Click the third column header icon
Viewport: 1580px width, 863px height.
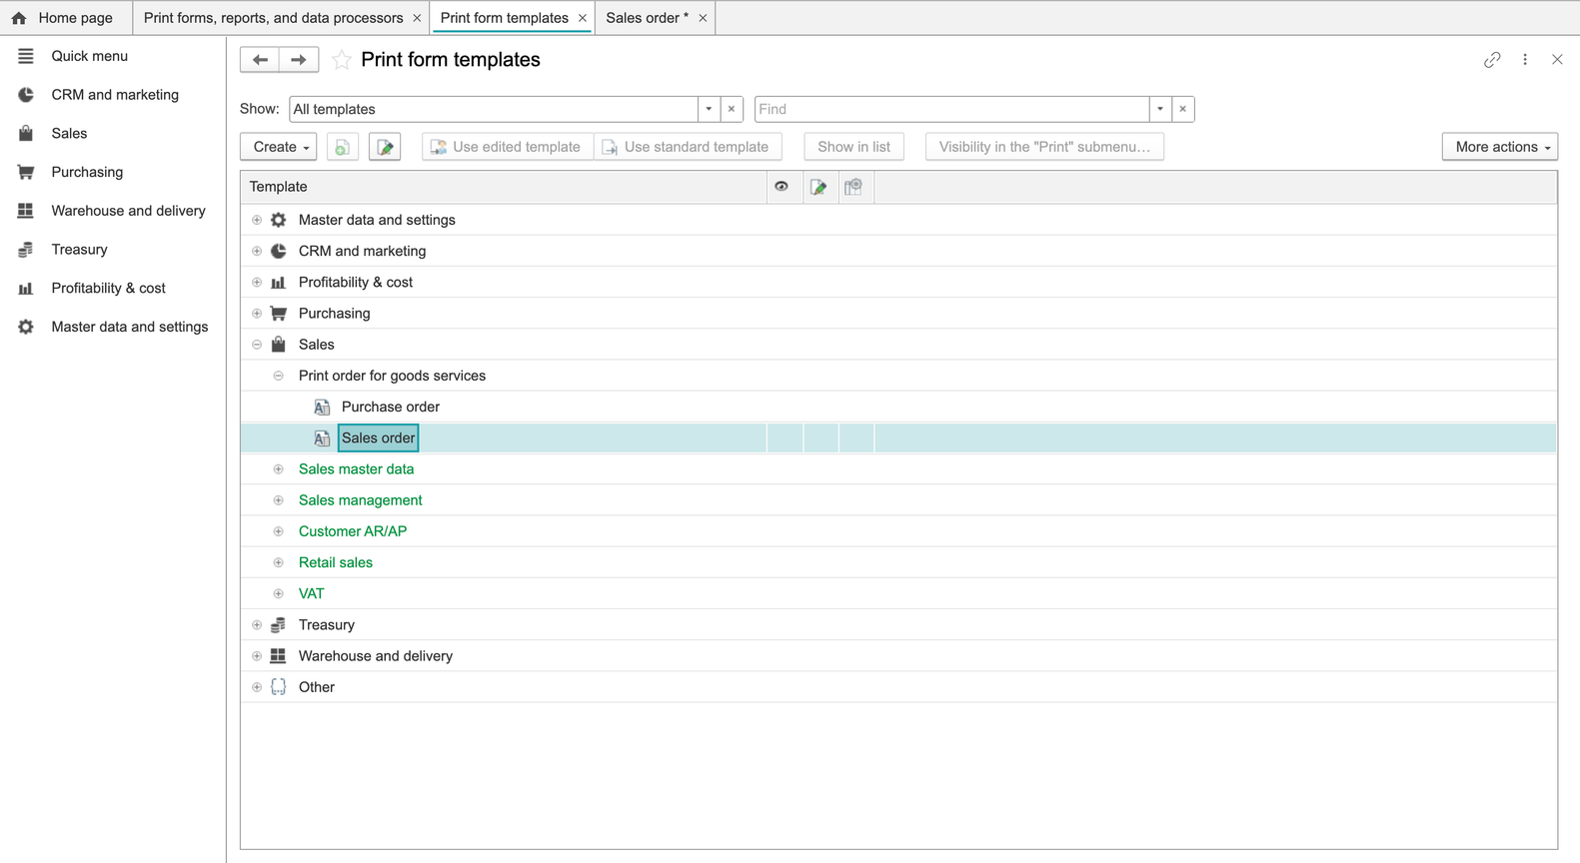(853, 187)
